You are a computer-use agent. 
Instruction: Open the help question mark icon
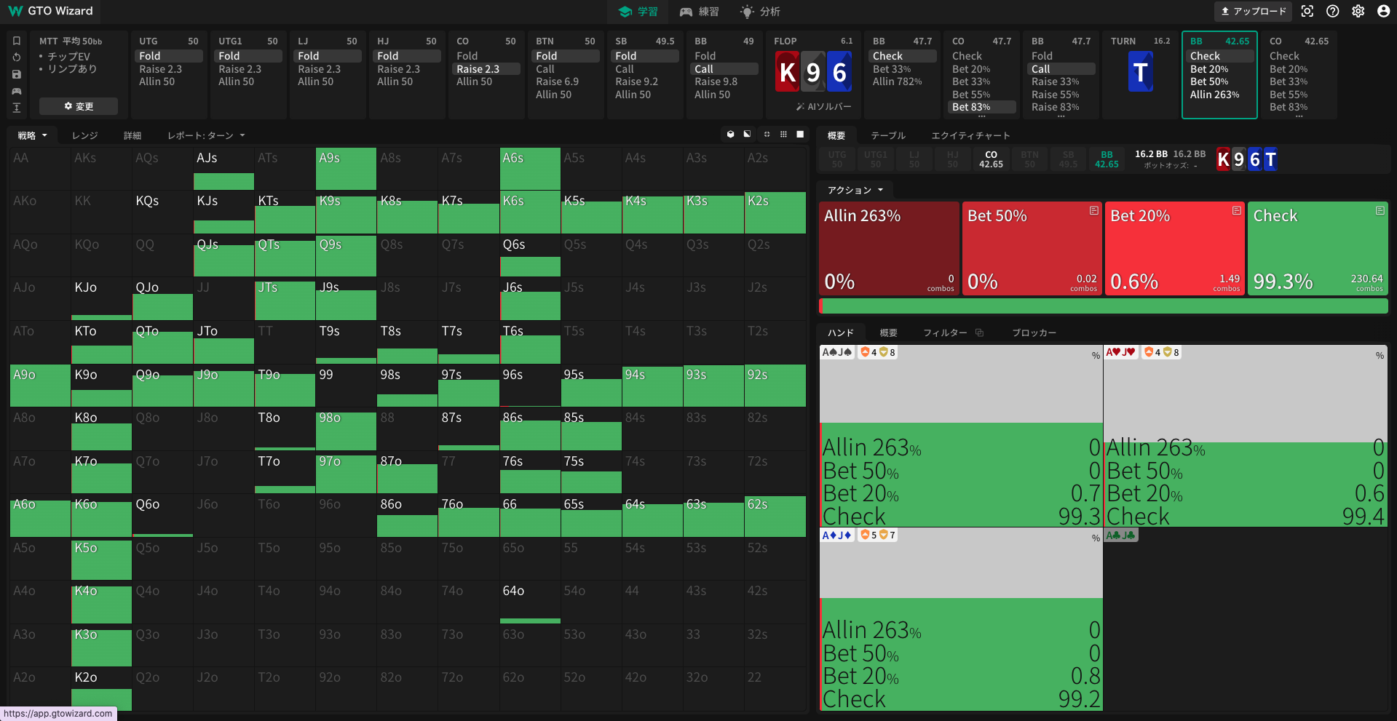(1333, 11)
